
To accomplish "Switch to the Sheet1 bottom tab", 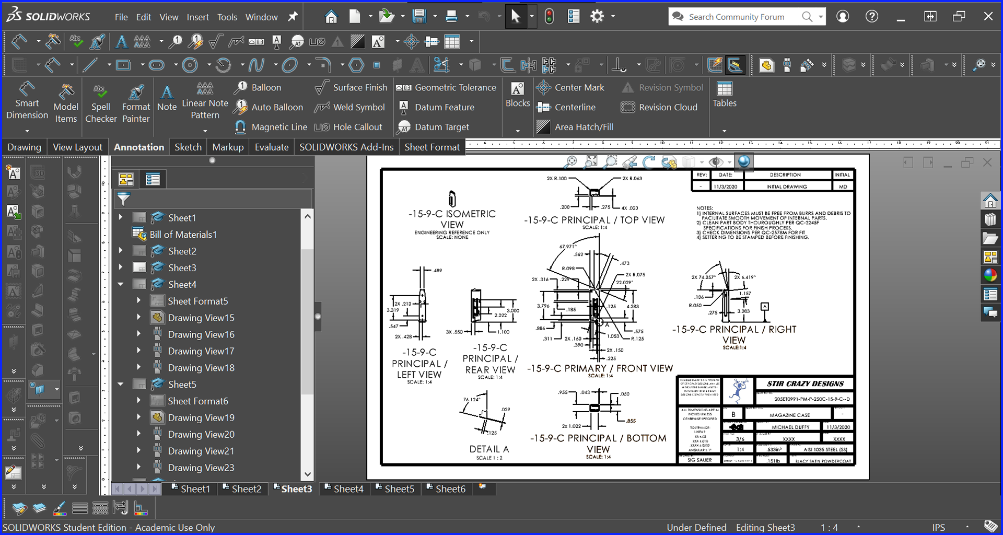I will tap(191, 489).
